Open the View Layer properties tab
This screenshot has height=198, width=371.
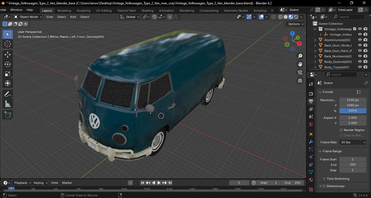[311, 109]
